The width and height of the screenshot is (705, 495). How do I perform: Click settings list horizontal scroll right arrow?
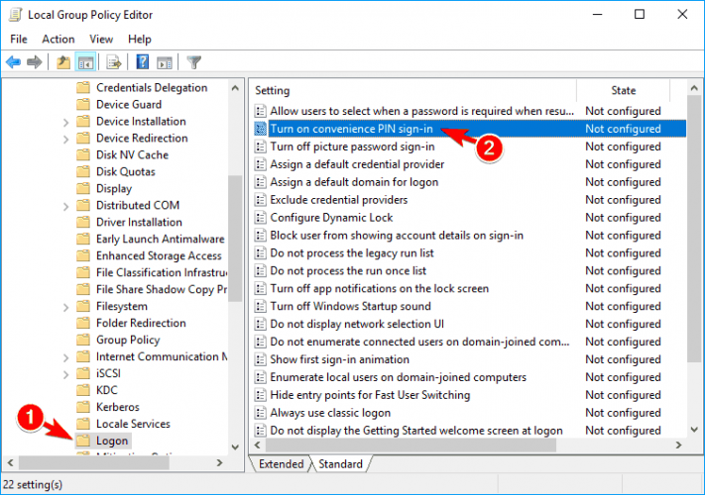pyautogui.click(x=679, y=445)
